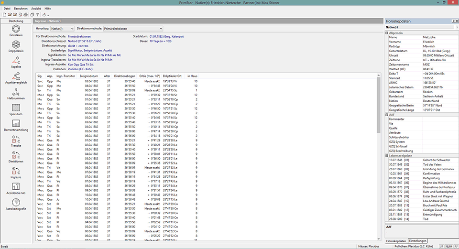Open the Berechnen menu
459x249 pixels.
21,9
